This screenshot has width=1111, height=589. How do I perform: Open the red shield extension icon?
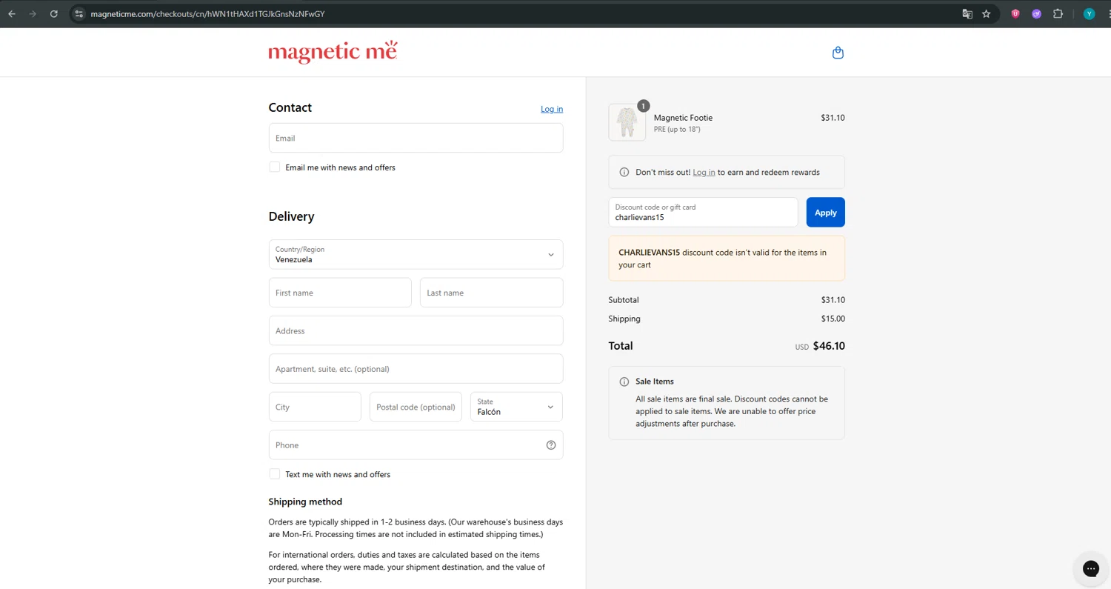[x=1015, y=13]
